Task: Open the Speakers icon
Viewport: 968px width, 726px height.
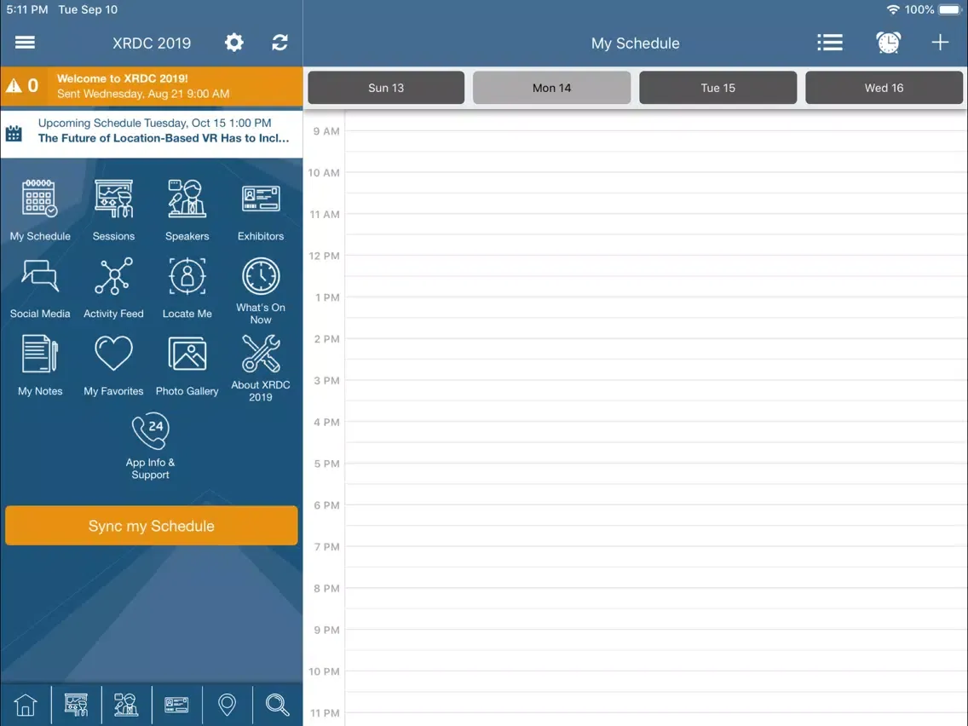Action: [x=187, y=210]
